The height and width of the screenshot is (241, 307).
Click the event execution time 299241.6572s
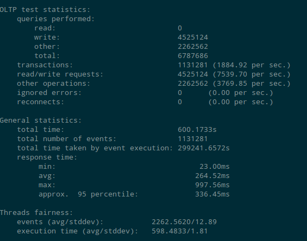pyautogui.click(x=204, y=148)
